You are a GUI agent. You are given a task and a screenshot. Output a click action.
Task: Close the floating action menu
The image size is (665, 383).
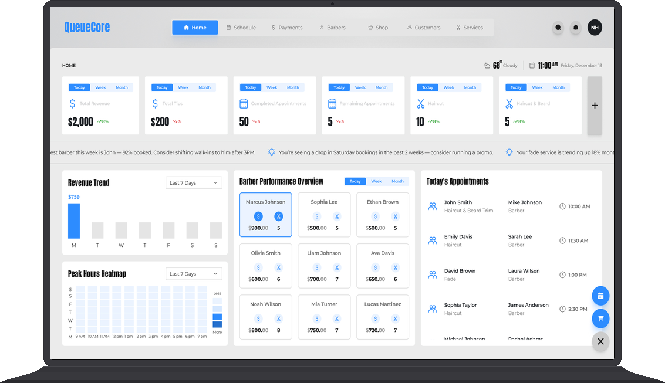point(600,341)
